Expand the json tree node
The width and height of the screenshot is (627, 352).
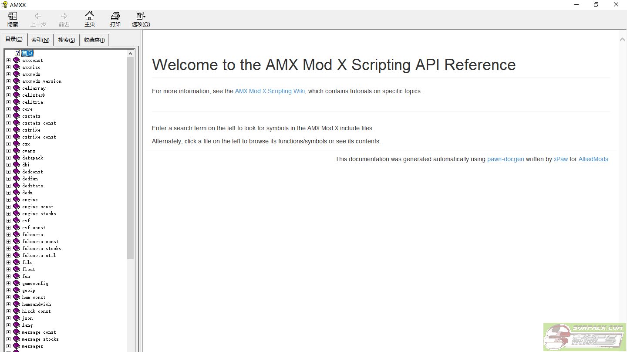click(8, 318)
